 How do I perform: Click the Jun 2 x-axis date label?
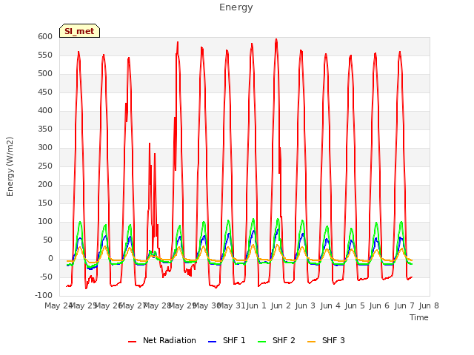pyautogui.click(x=281, y=305)
